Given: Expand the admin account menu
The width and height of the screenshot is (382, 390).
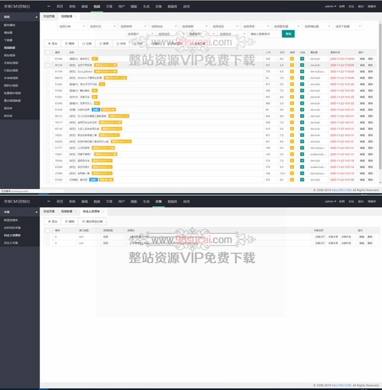Looking at the screenshot, I should tap(329, 7).
